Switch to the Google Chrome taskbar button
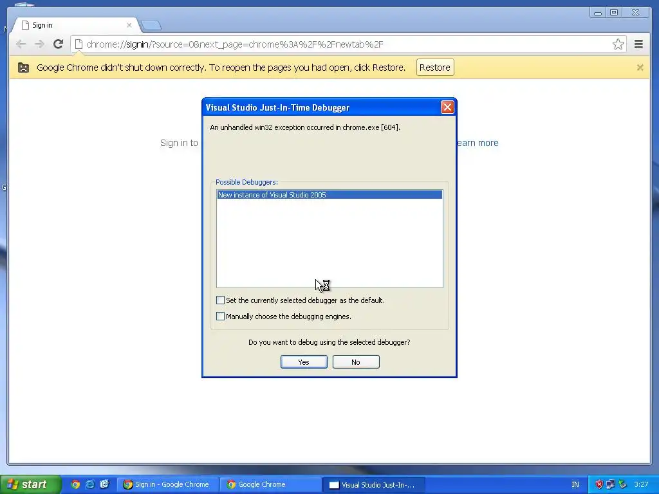The image size is (659, 494). coord(271,485)
